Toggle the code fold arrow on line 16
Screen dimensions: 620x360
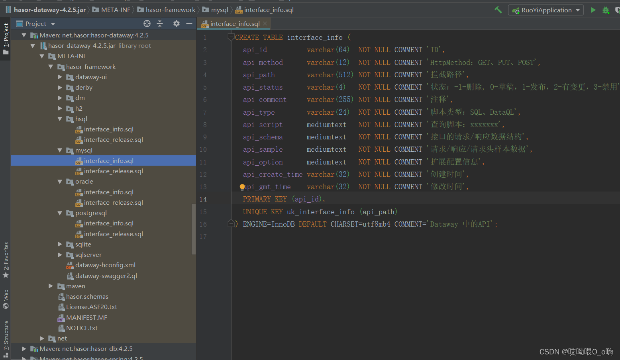coord(232,223)
